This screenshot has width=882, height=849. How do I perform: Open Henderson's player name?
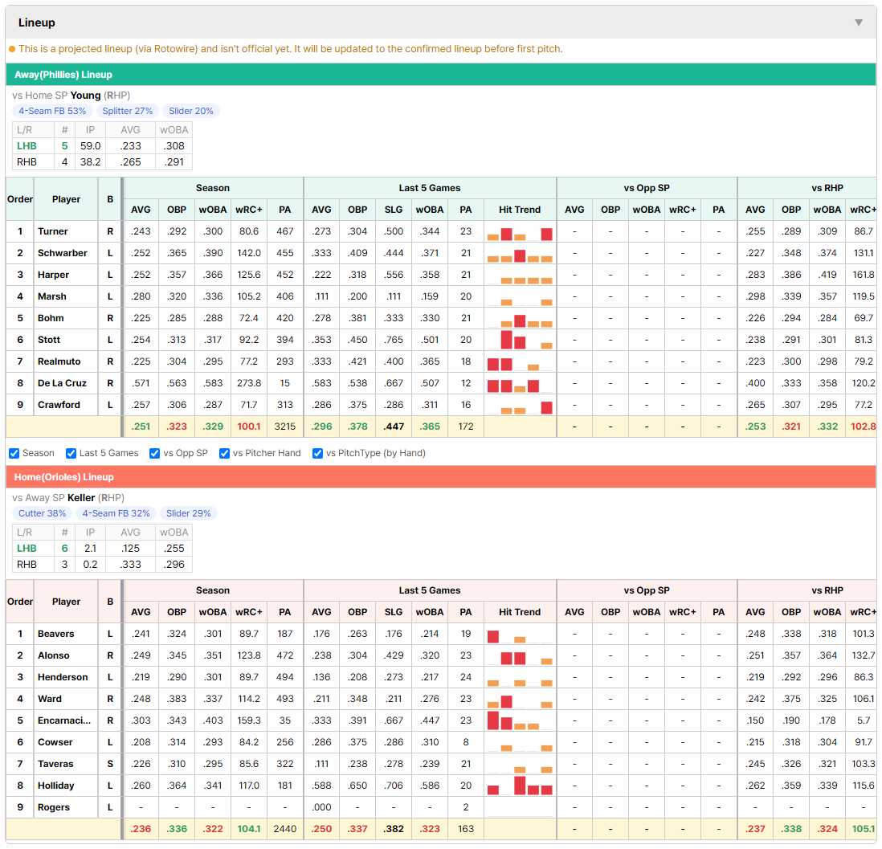(63, 677)
